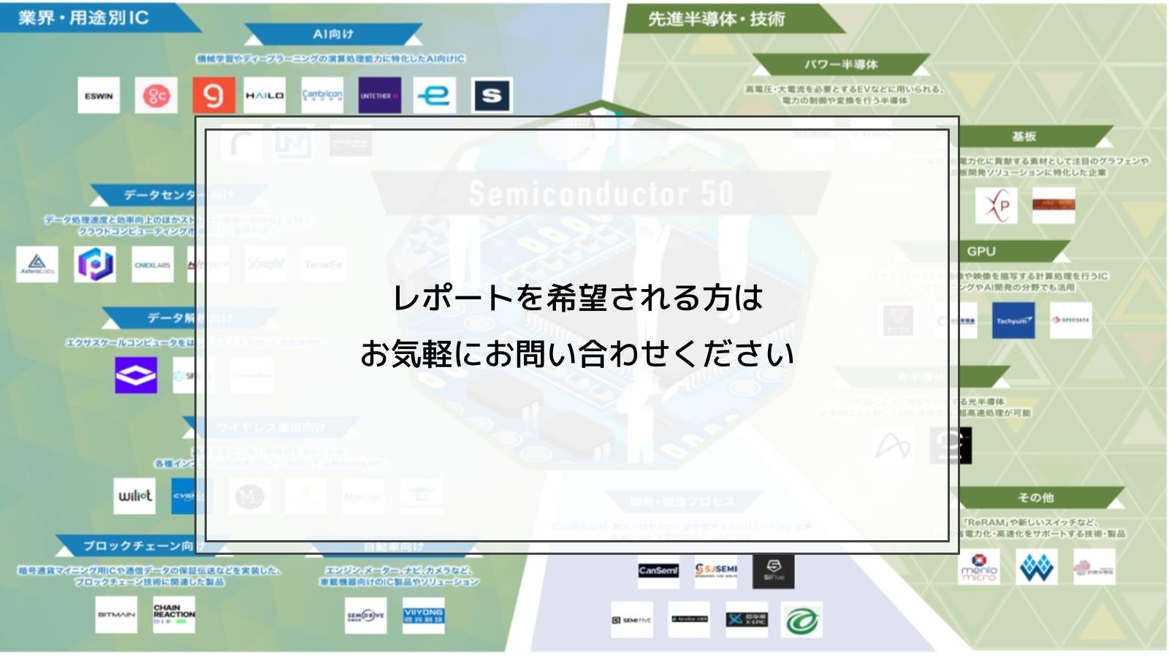Open the purple hexagon P logo
The image size is (1169, 657).
click(x=95, y=264)
